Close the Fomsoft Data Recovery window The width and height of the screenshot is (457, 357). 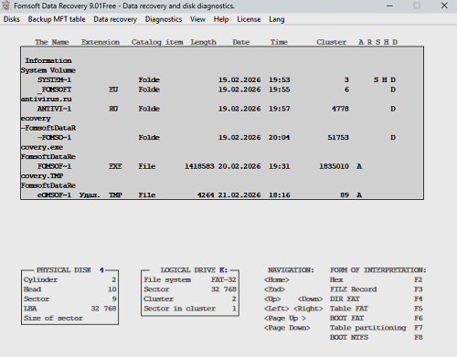(444, 5)
